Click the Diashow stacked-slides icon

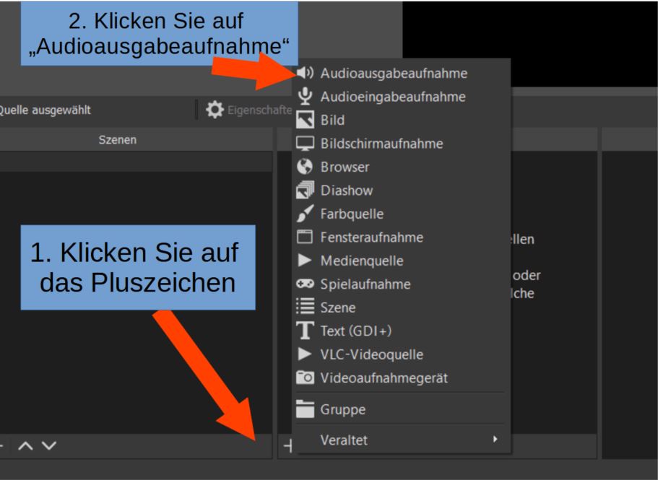tap(306, 191)
